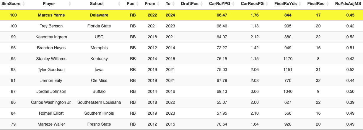The image size is (363, 130).
Task: Select Trey Benson player name
Action: (x=51, y=26)
